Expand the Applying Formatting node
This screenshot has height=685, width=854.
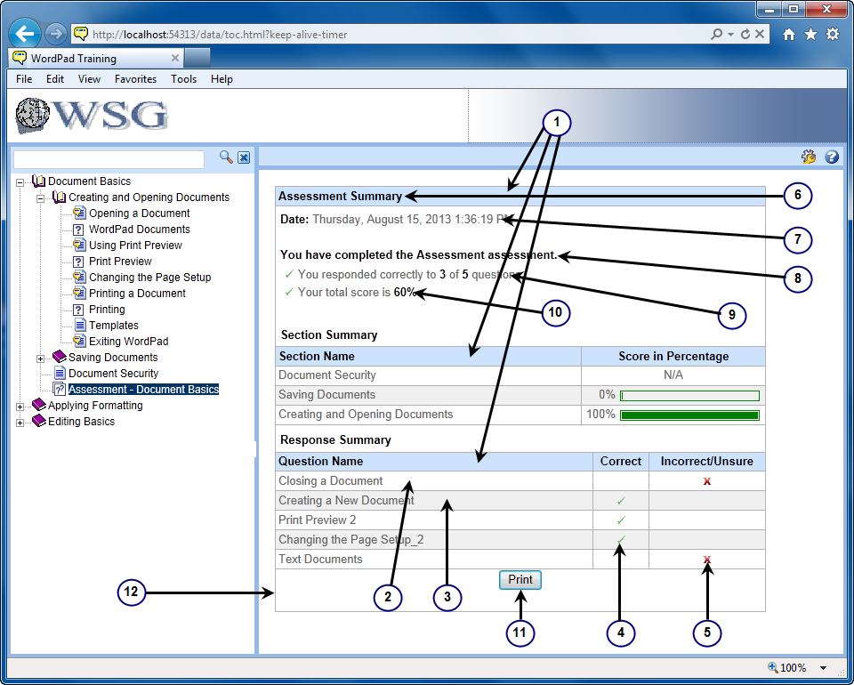tap(19, 405)
